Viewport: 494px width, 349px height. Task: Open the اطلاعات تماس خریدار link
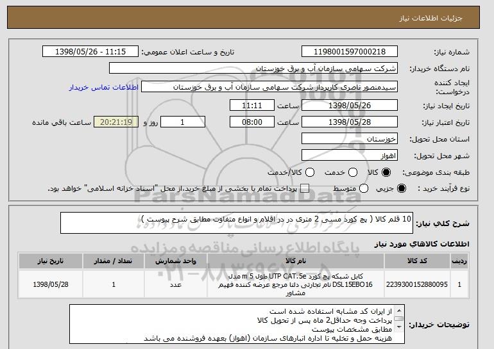click(x=104, y=87)
